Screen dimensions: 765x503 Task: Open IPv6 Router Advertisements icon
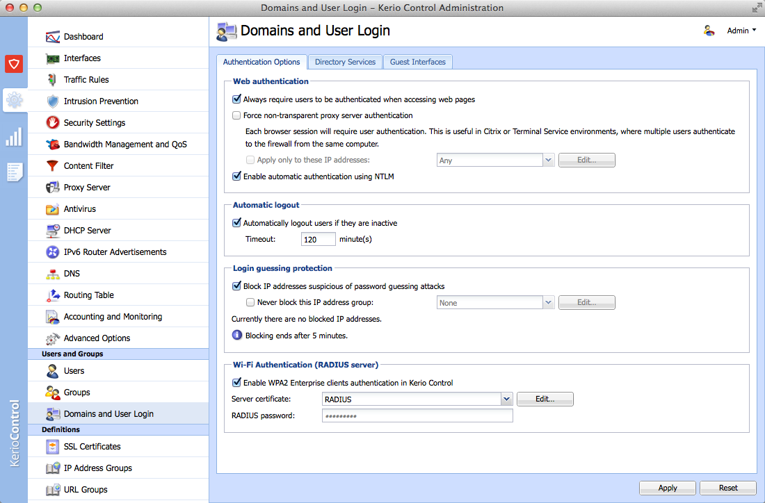[x=52, y=252]
